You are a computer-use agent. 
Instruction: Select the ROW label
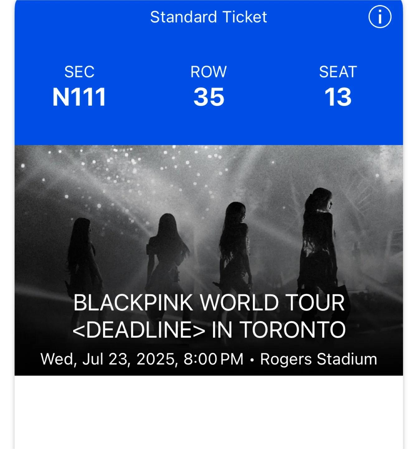click(x=208, y=72)
